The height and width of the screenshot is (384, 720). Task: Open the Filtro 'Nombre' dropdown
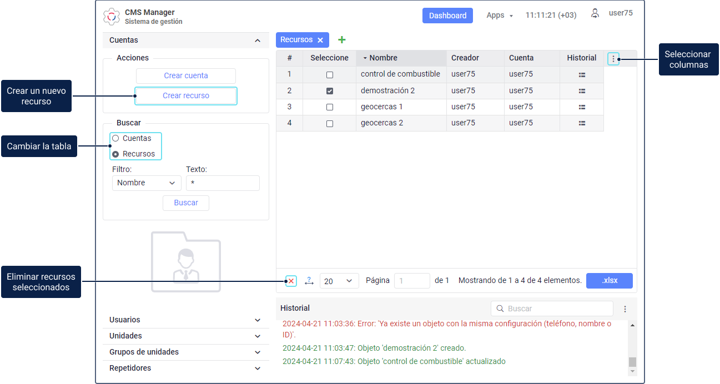(147, 183)
